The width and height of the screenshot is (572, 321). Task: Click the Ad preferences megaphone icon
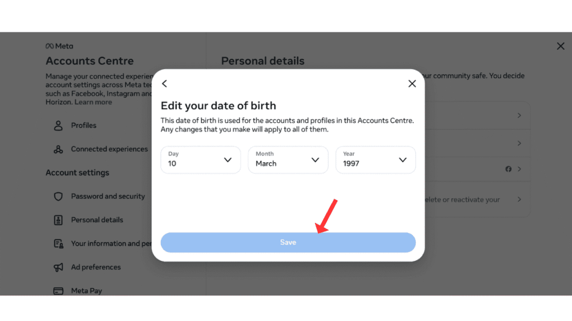(x=58, y=267)
